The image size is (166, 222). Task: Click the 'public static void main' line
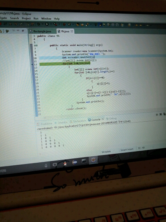tap(76, 45)
